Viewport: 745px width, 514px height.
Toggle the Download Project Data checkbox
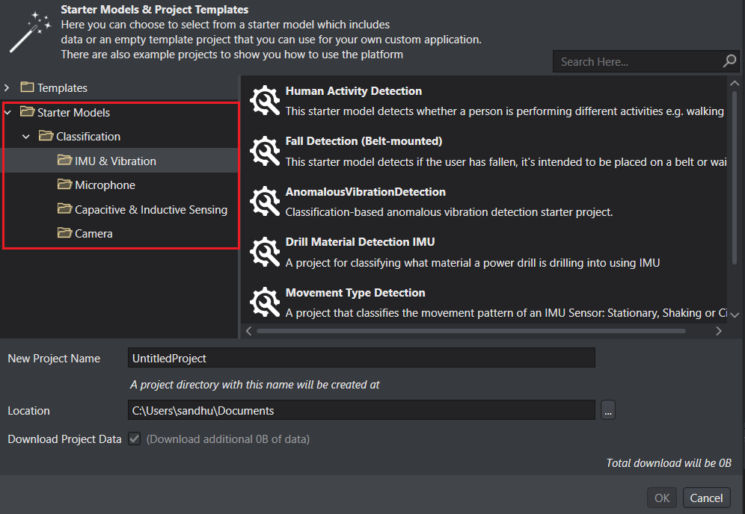click(x=135, y=439)
